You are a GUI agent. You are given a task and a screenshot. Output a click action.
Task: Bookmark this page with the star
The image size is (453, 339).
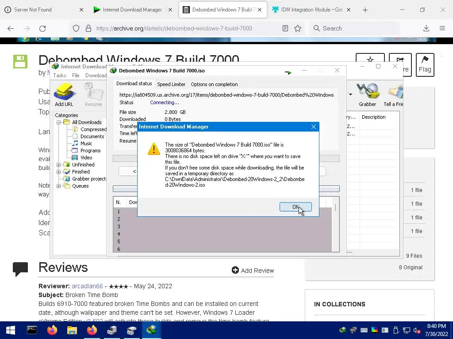298,28
